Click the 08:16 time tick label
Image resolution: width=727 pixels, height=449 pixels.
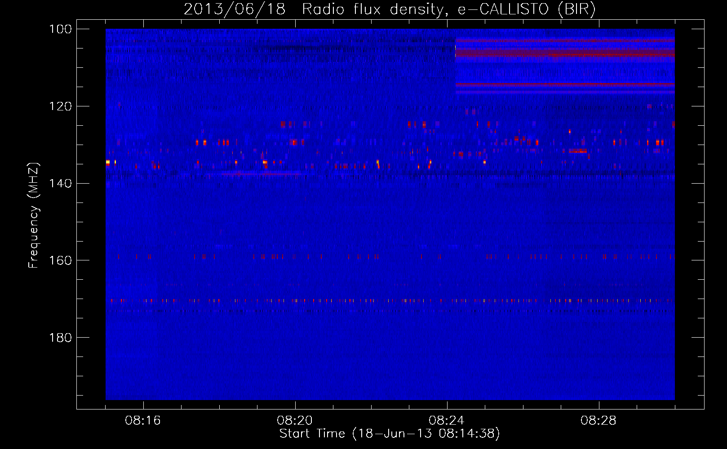click(x=143, y=421)
